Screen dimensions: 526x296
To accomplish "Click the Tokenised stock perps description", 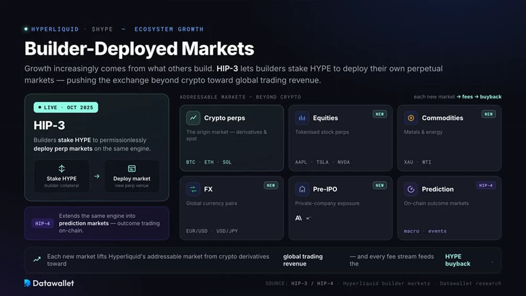I will [x=322, y=132].
